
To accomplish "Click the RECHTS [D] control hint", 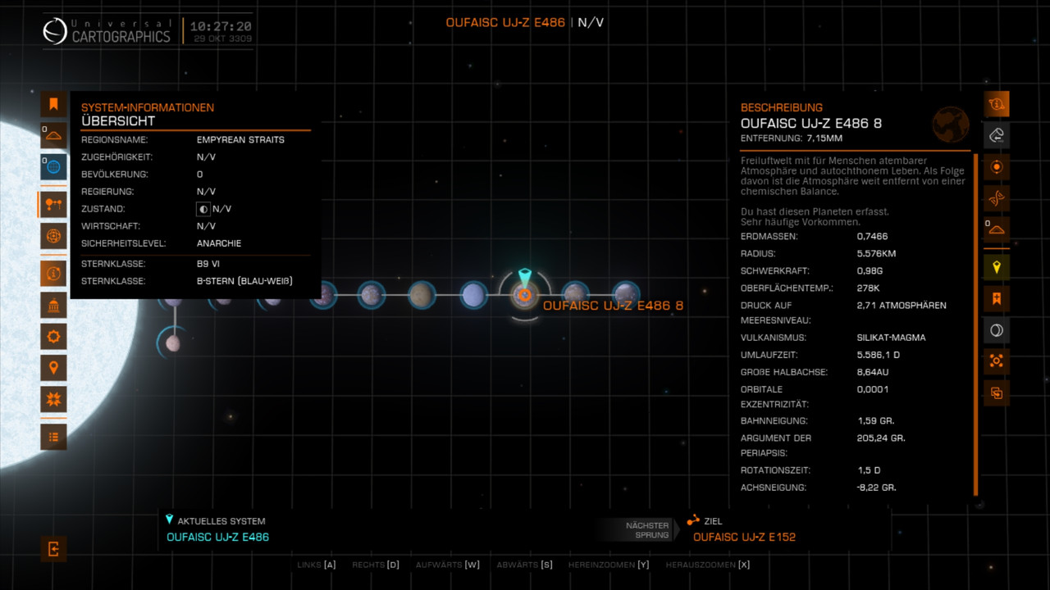I will click(376, 565).
